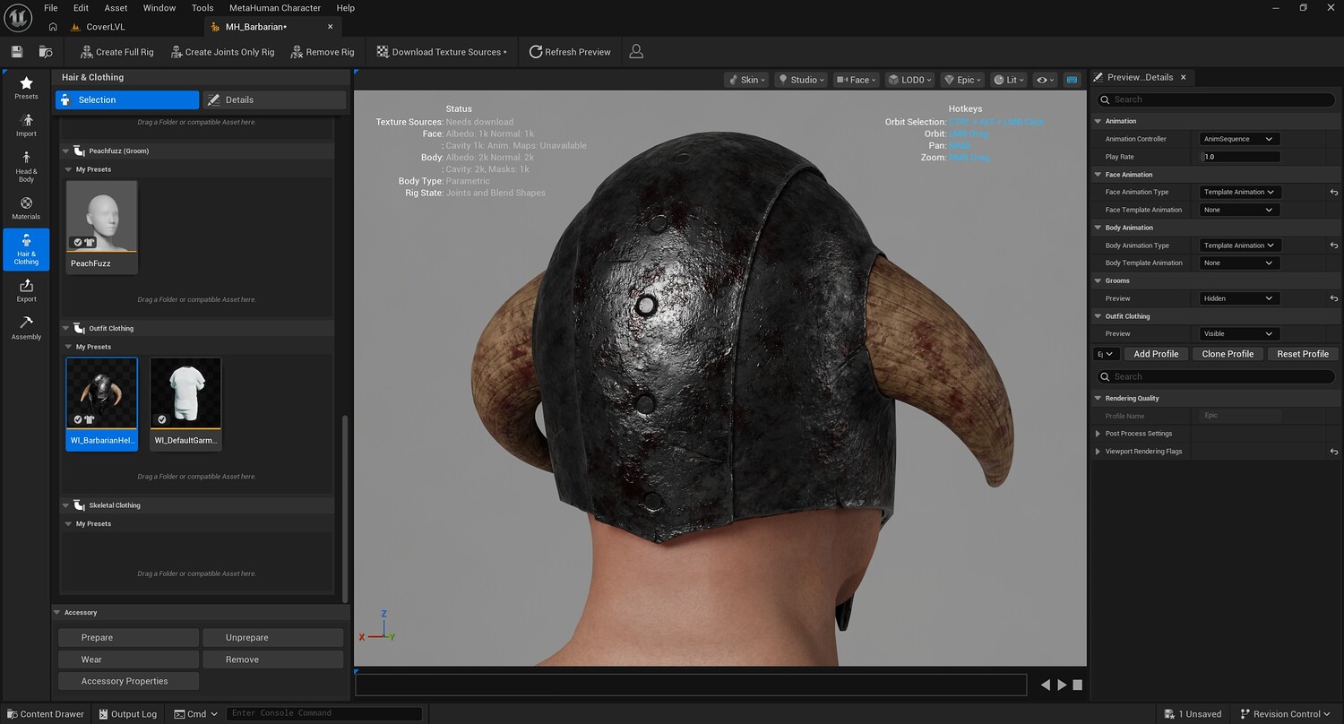This screenshot has width=1344, height=724.
Task: Open the Assembly sidebar panel
Action: coord(26,328)
